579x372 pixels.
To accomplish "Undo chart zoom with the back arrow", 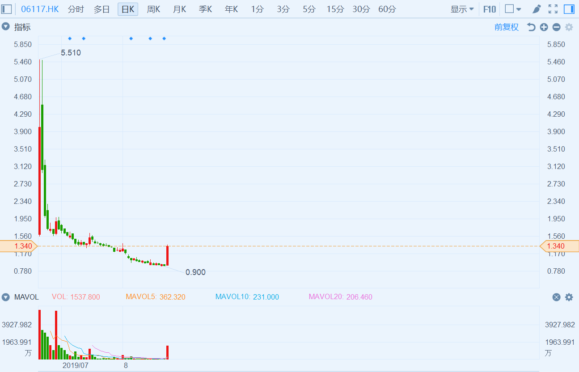I will (531, 27).
